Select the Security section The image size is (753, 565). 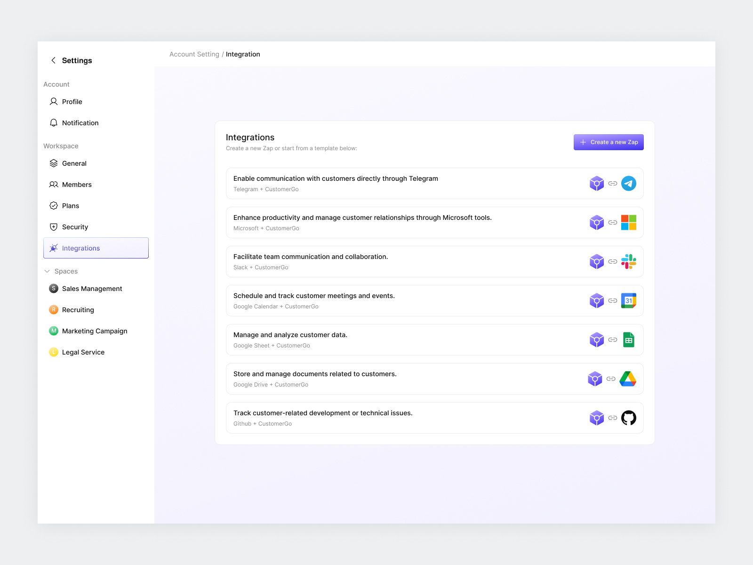pos(75,226)
